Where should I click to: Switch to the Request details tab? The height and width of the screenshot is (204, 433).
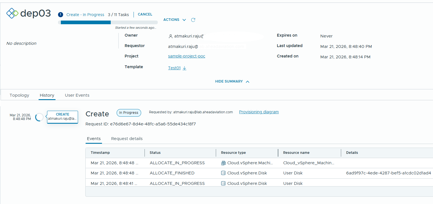tap(127, 139)
